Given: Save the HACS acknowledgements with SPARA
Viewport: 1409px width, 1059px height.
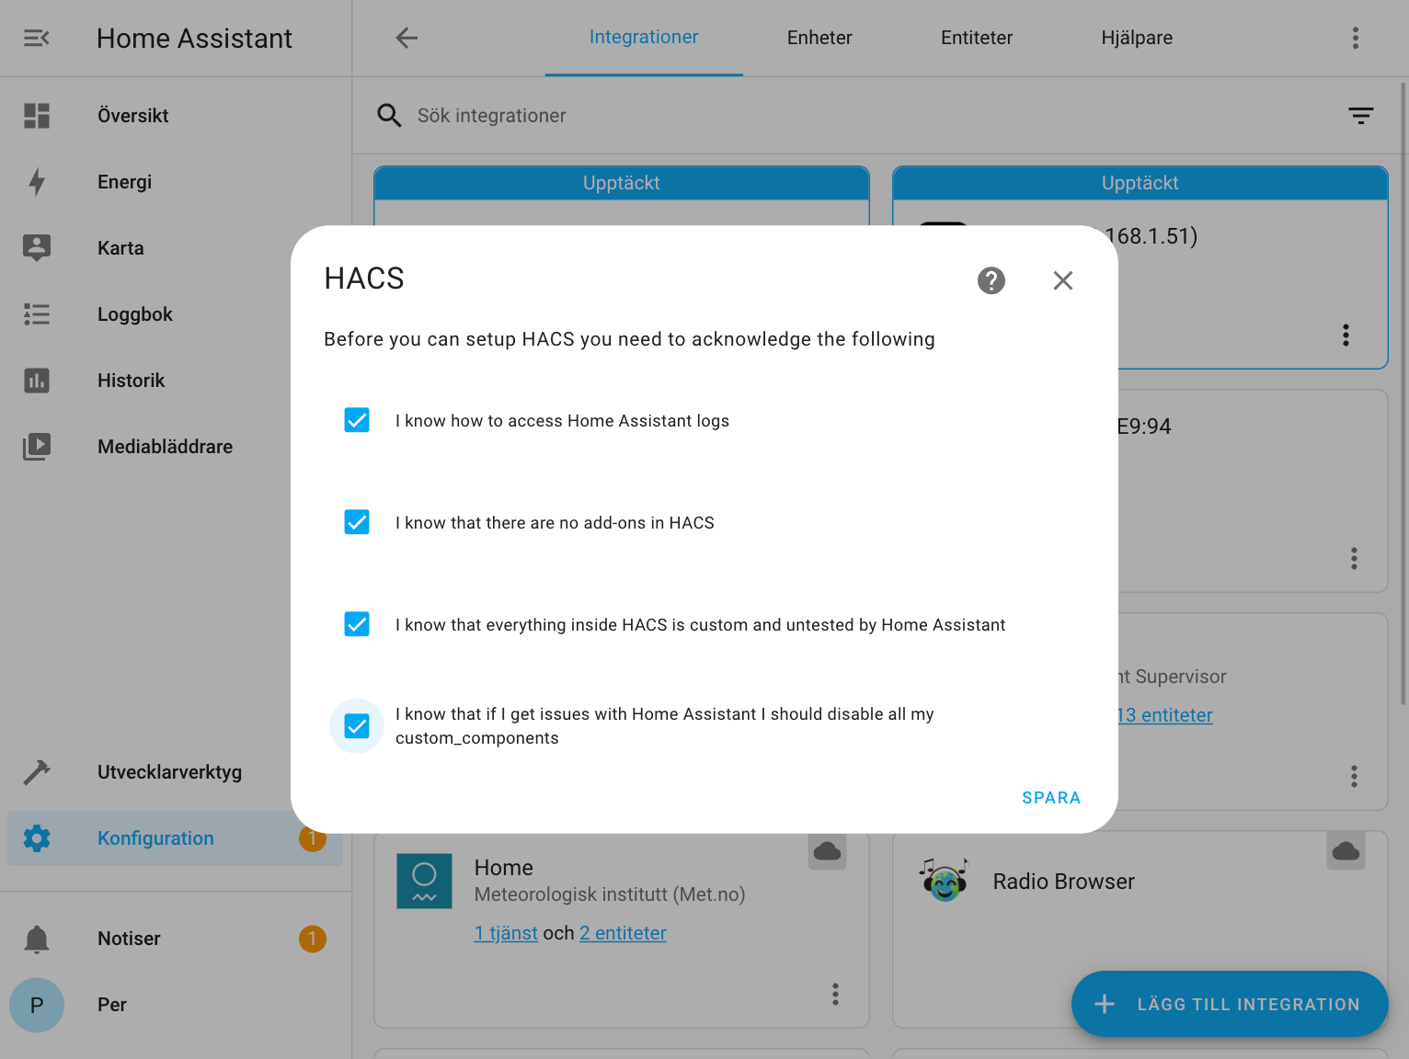Looking at the screenshot, I should pyautogui.click(x=1051, y=797).
